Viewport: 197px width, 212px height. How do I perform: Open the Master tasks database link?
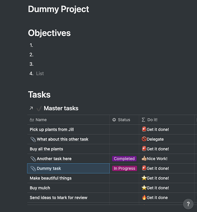tap(61, 108)
